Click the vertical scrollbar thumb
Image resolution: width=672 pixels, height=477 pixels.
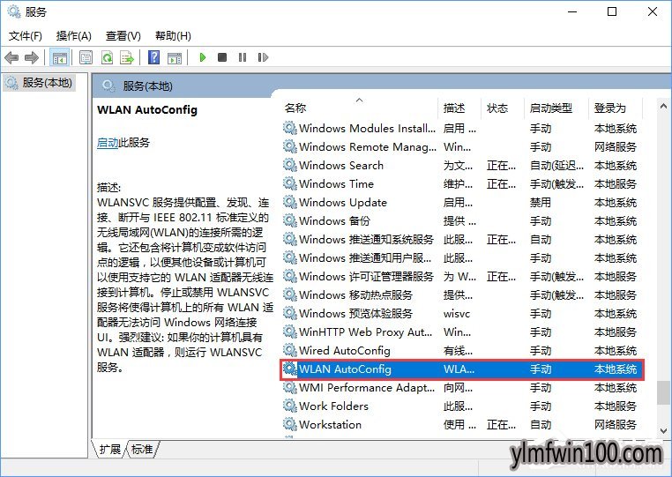point(663,392)
